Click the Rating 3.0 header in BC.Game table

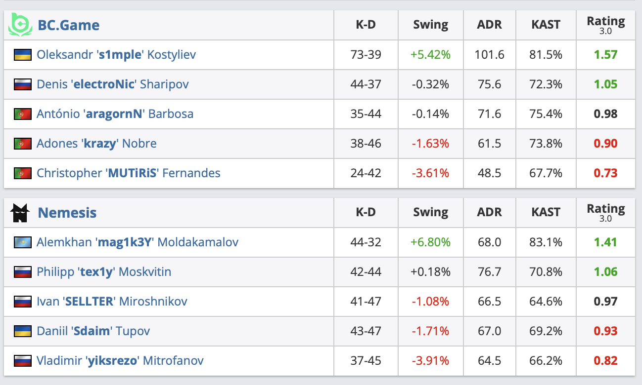tap(605, 25)
